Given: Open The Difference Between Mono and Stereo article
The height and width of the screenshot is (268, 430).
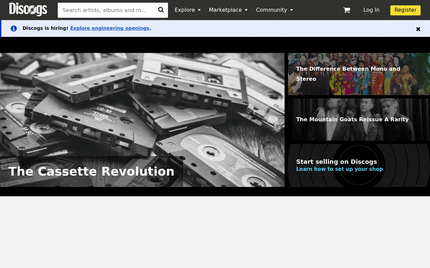Looking at the screenshot, I should click(x=359, y=74).
